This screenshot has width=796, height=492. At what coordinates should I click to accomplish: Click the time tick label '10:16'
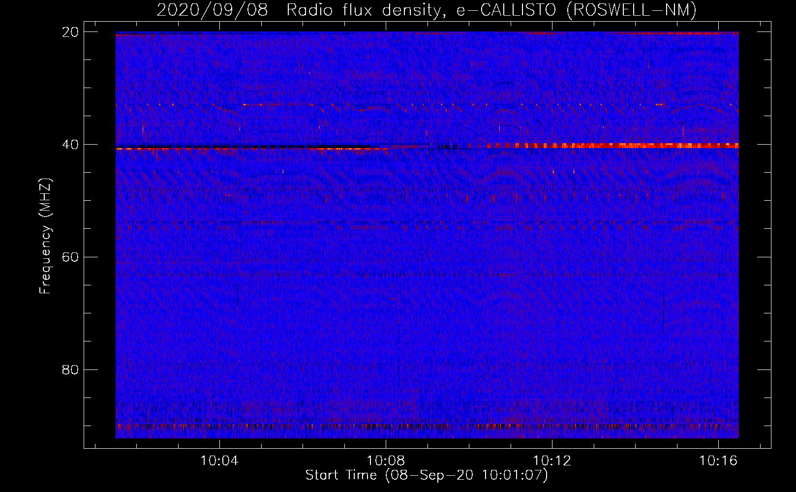coord(719,461)
